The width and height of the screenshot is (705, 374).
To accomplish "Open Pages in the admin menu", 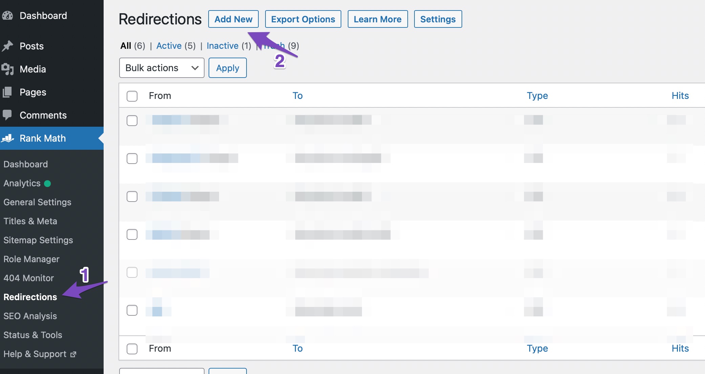I will click(33, 92).
